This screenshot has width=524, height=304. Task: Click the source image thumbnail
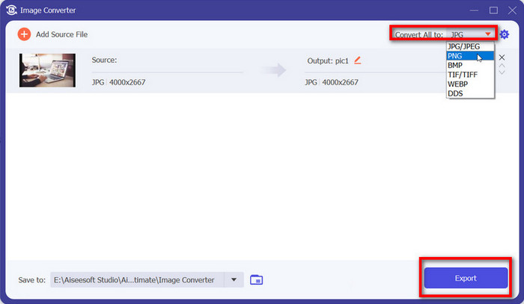click(x=47, y=70)
